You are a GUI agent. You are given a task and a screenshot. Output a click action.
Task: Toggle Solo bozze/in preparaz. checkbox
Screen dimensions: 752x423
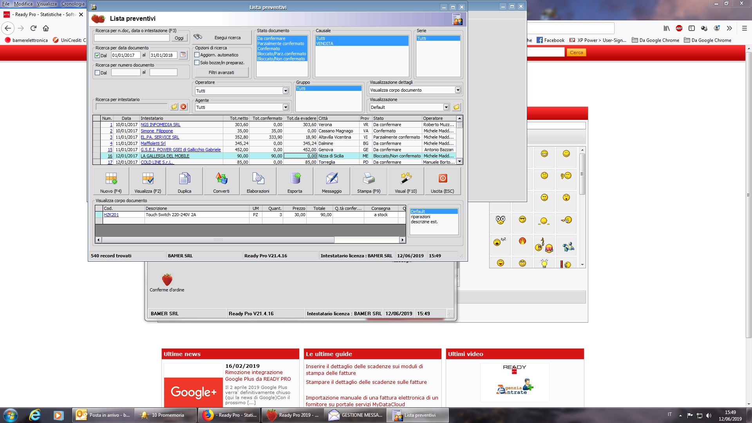(197, 63)
